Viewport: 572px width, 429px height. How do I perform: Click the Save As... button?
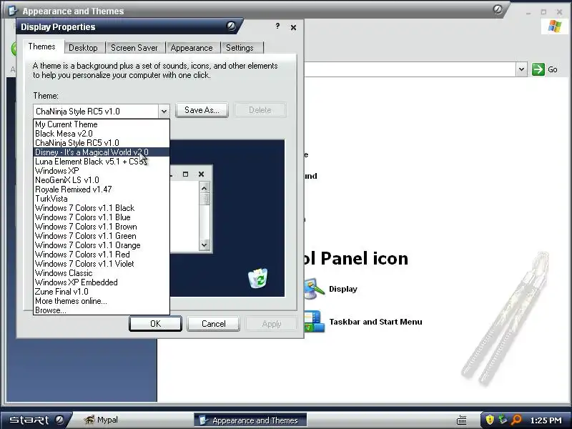202,110
